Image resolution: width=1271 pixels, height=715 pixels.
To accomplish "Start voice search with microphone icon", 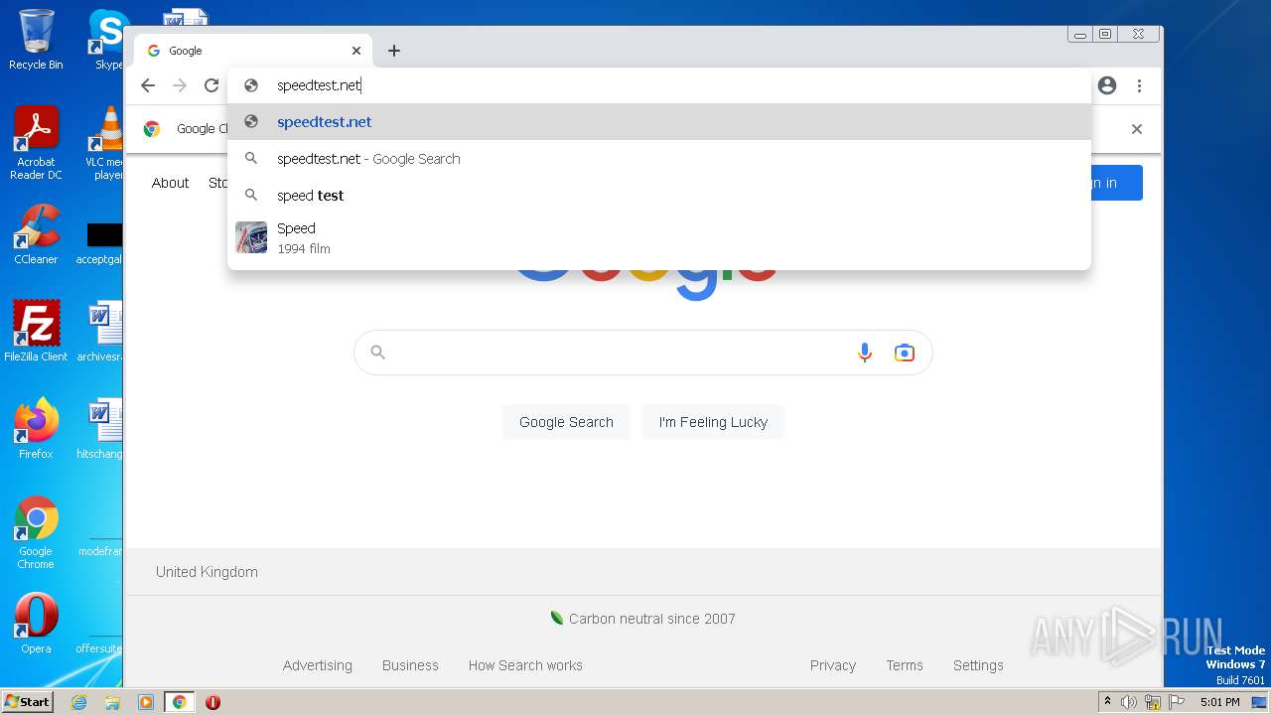I will [x=865, y=353].
